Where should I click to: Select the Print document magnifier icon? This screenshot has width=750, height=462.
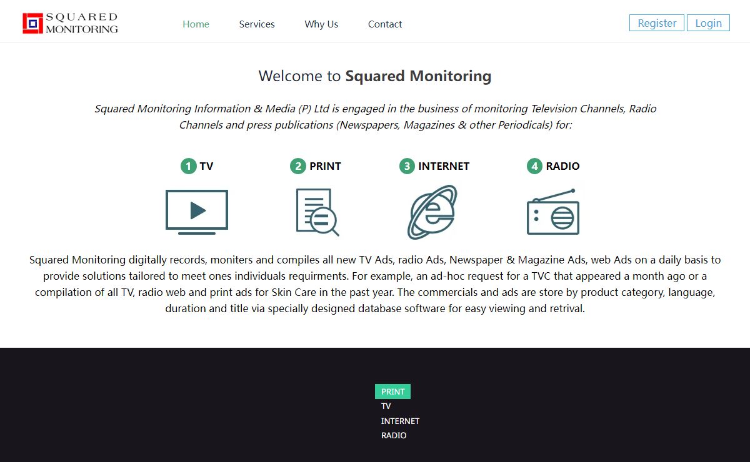coord(317,212)
